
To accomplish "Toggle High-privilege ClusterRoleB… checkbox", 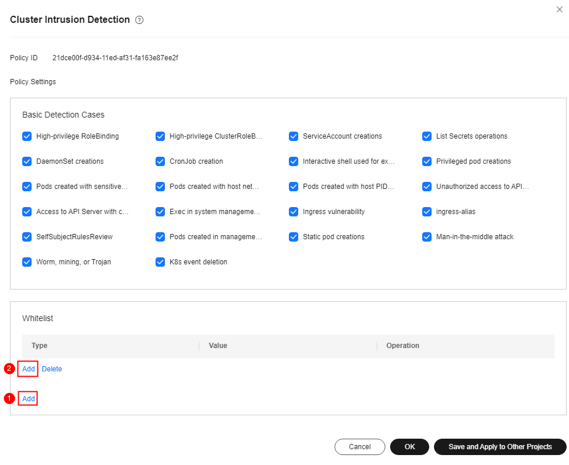I will pyautogui.click(x=160, y=136).
